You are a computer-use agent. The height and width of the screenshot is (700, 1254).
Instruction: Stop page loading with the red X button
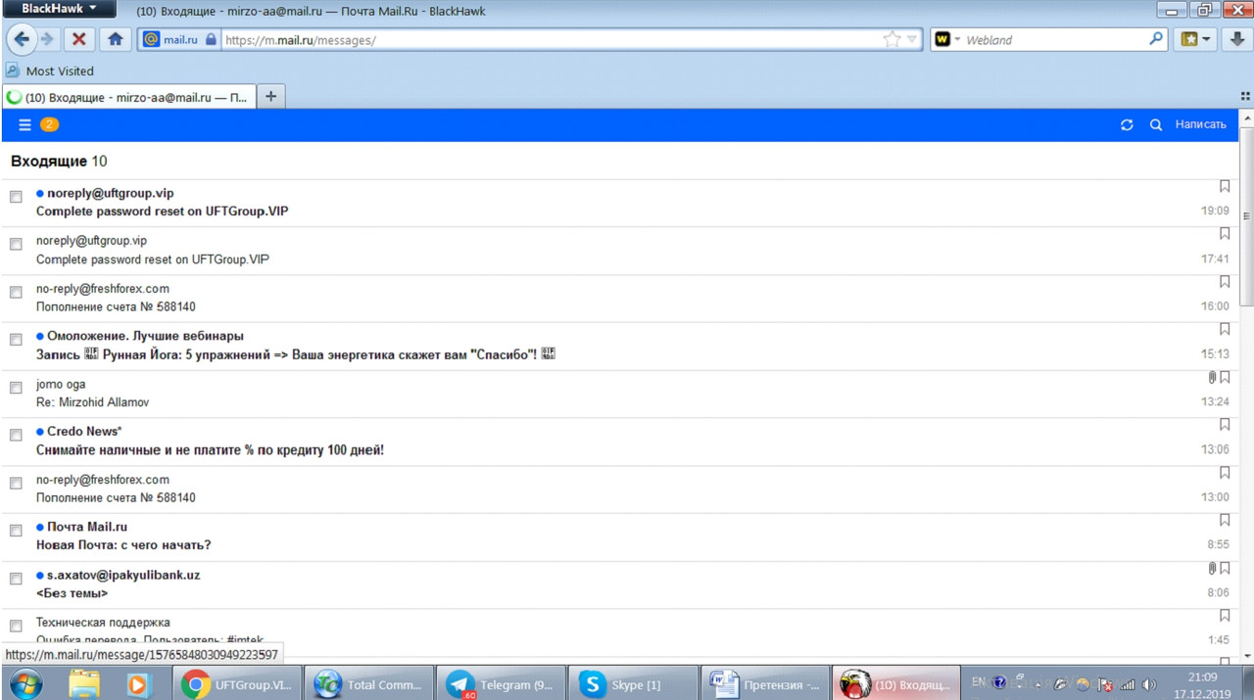(78, 39)
